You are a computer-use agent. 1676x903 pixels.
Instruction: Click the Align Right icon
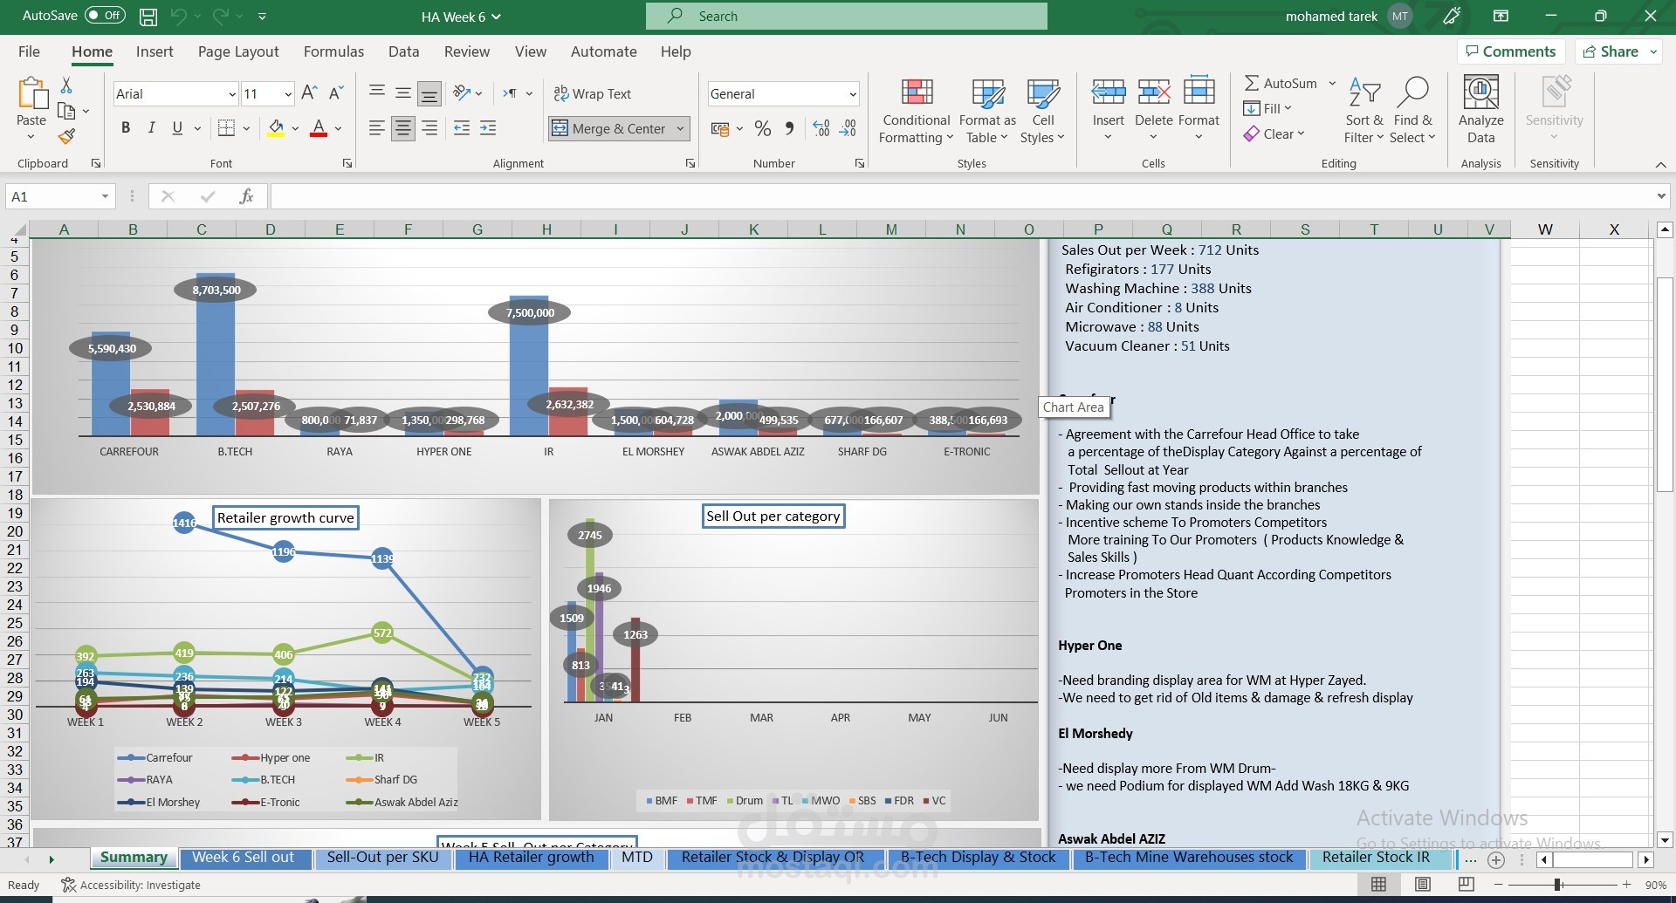[x=429, y=128]
